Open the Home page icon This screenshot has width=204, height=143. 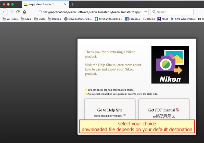tap(24, 12)
